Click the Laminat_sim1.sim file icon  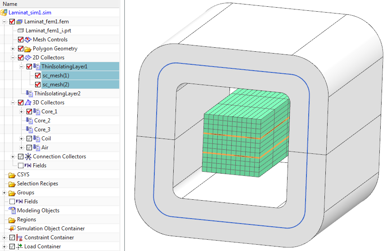pyautogui.click(x=4, y=13)
